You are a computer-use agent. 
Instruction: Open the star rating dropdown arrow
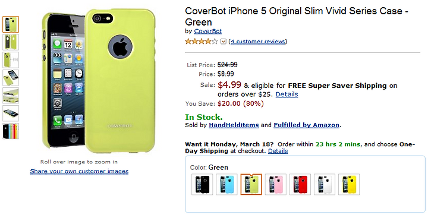coord(224,42)
